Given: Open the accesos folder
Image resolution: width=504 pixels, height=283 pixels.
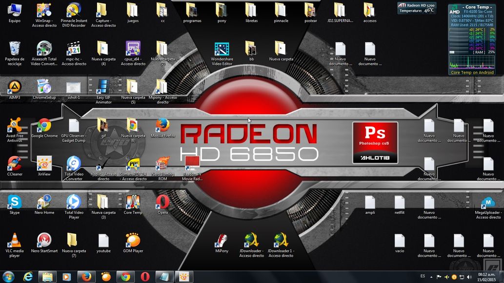Looking at the screenshot, I should click(370, 10).
